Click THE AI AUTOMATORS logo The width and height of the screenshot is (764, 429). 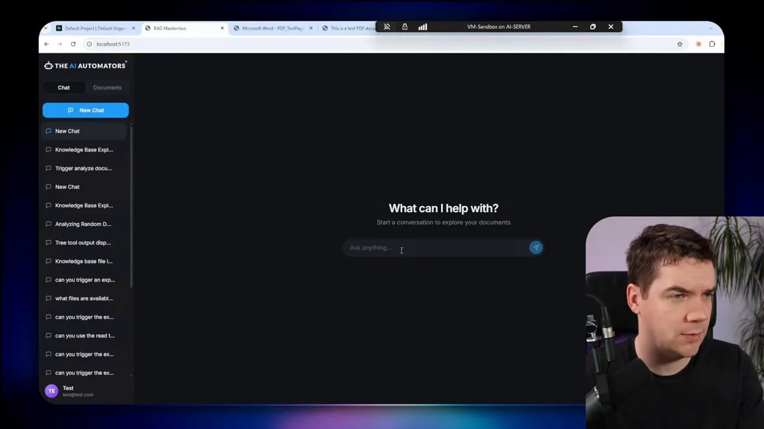[85, 66]
